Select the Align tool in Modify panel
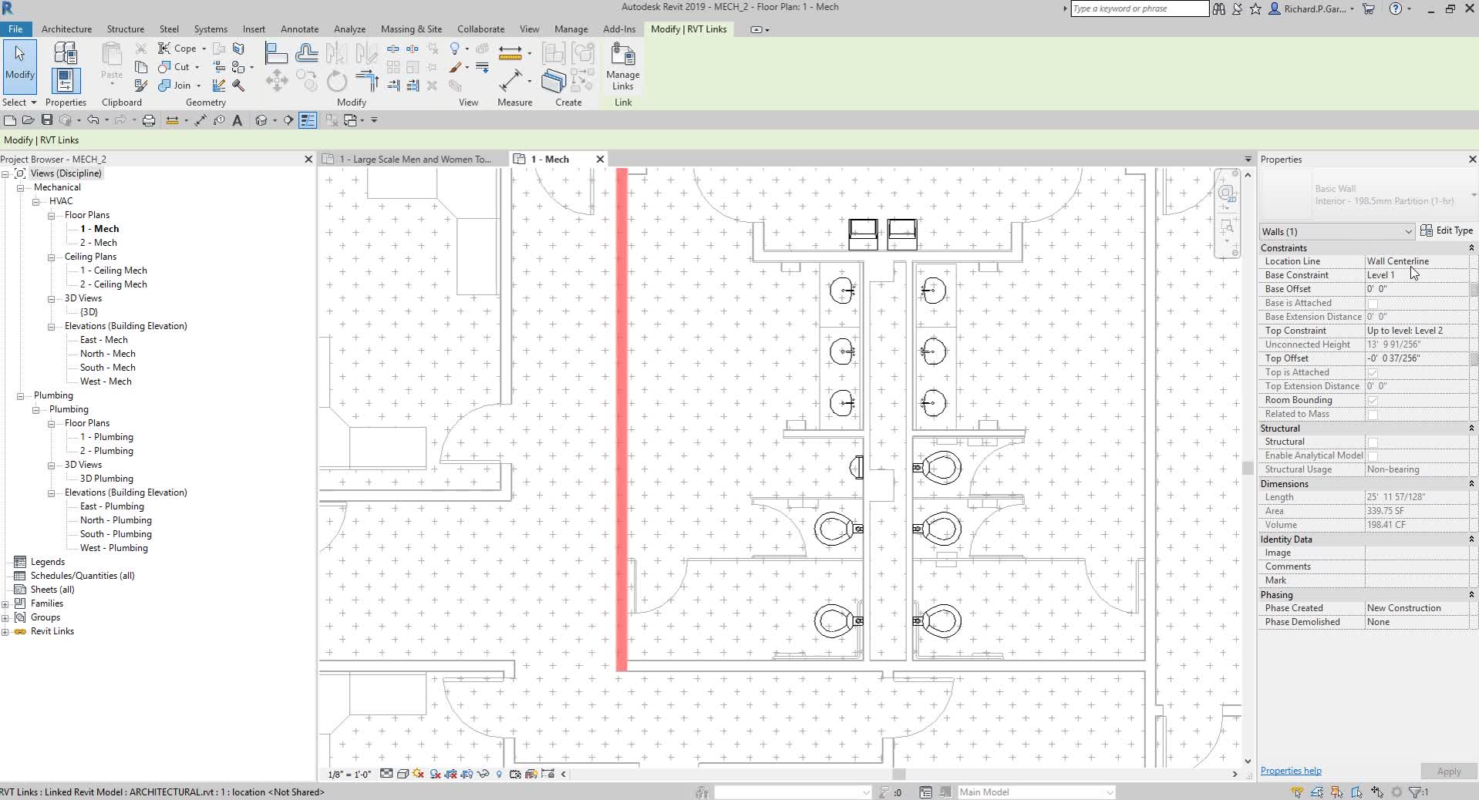The height and width of the screenshot is (800, 1479). click(x=275, y=52)
